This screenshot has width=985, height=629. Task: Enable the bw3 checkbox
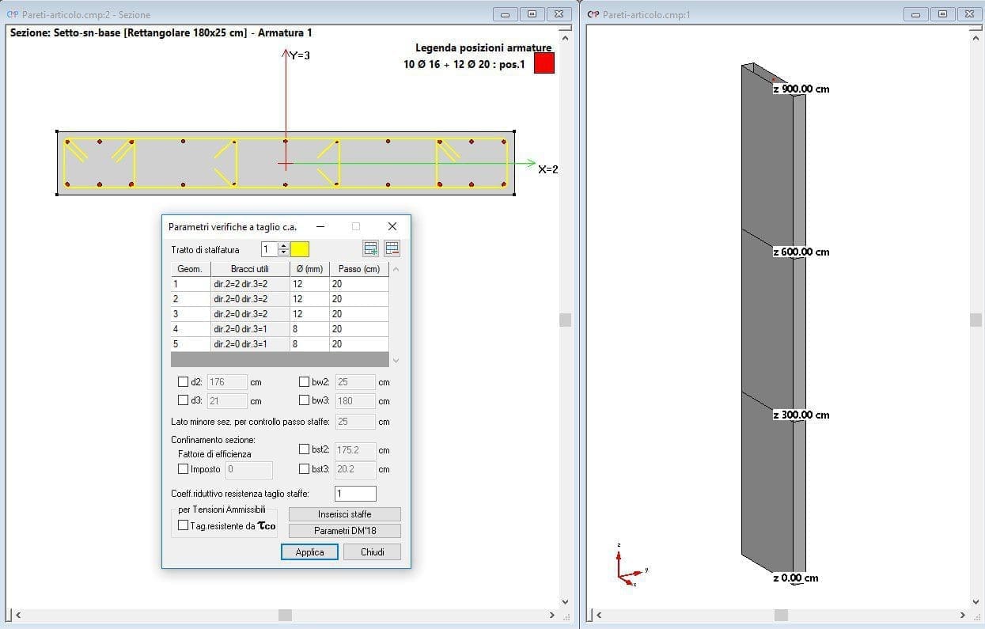pyautogui.click(x=304, y=400)
